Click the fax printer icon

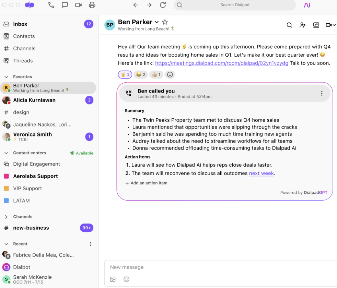point(92,5)
